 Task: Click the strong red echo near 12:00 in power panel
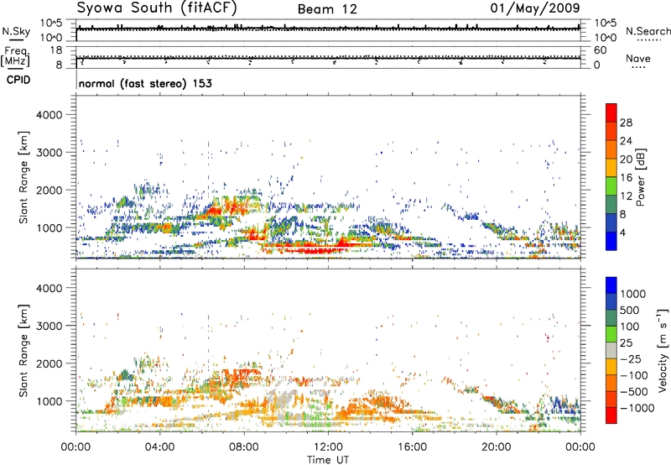319,249
